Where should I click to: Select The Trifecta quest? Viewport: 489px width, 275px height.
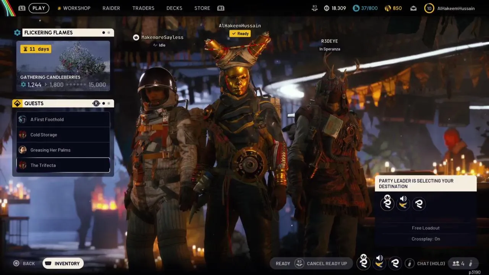pos(63,165)
